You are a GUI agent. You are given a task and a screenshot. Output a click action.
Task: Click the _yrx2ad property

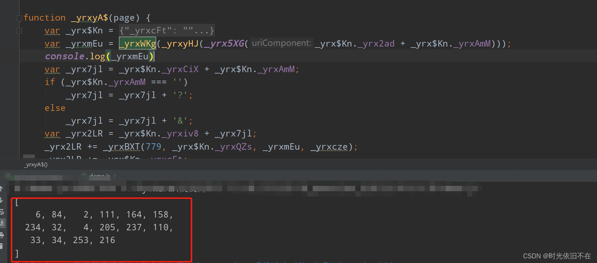click(x=376, y=43)
